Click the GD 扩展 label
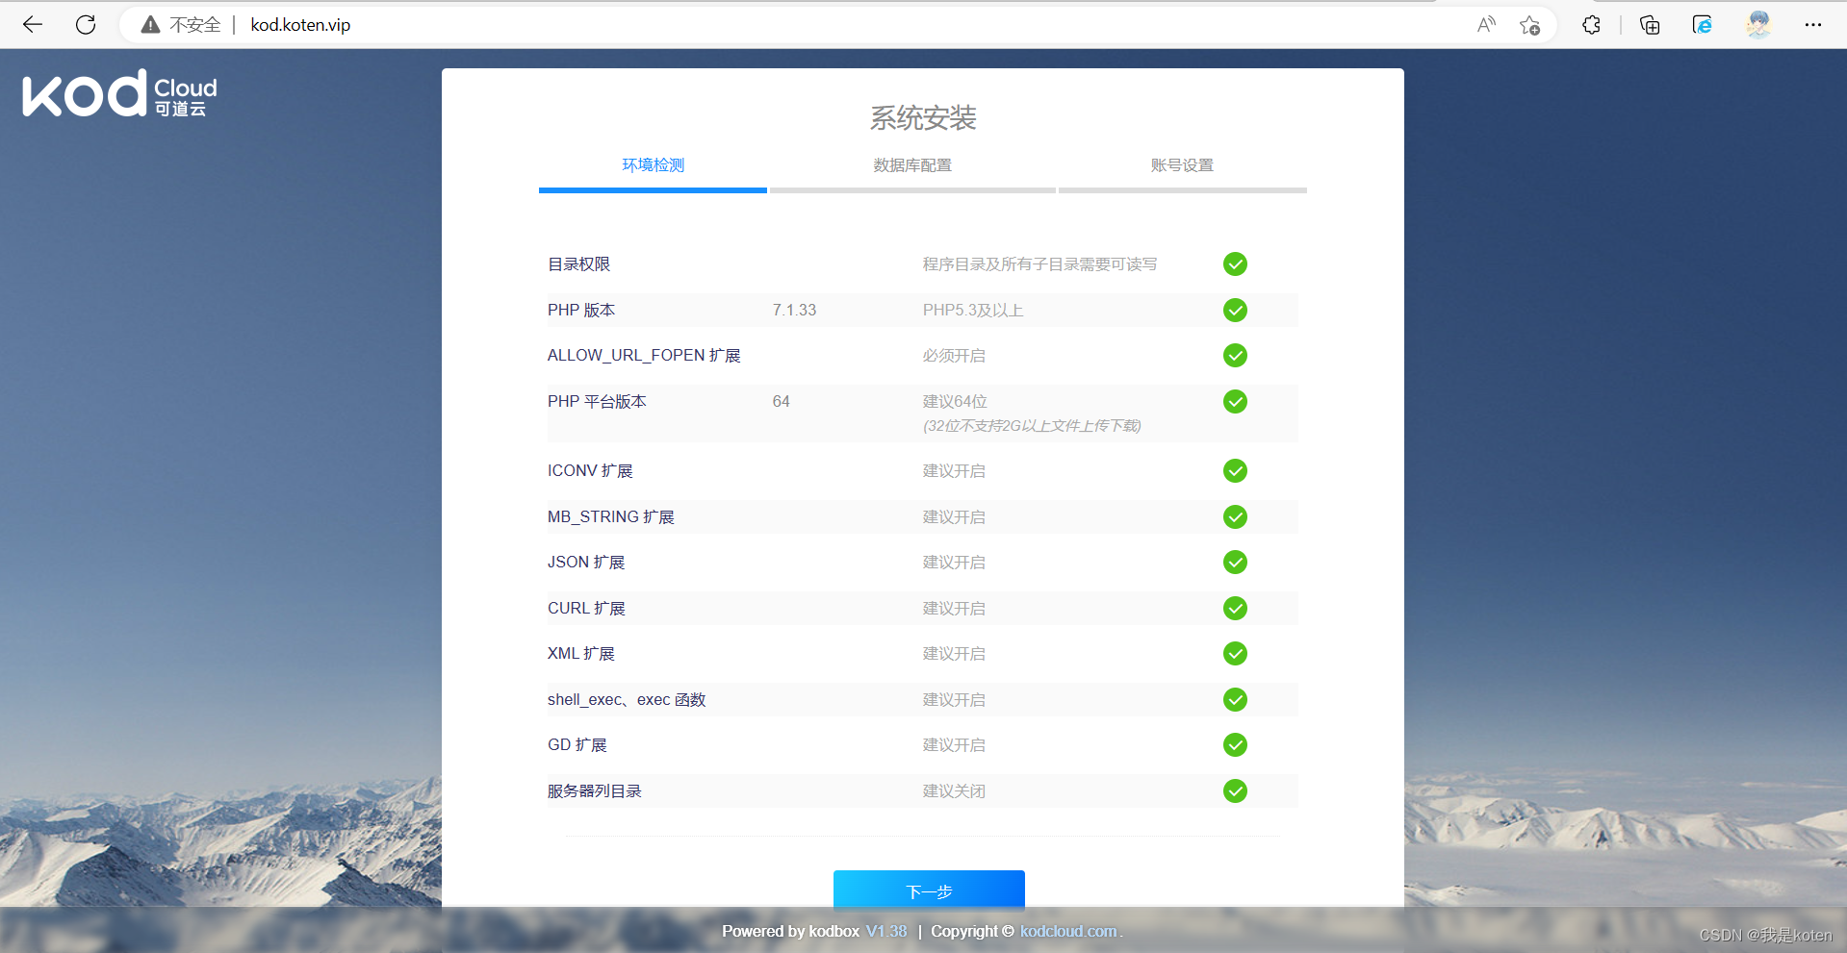Viewport: 1847px width, 953px height. pyautogui.click(x=577, y=745)
